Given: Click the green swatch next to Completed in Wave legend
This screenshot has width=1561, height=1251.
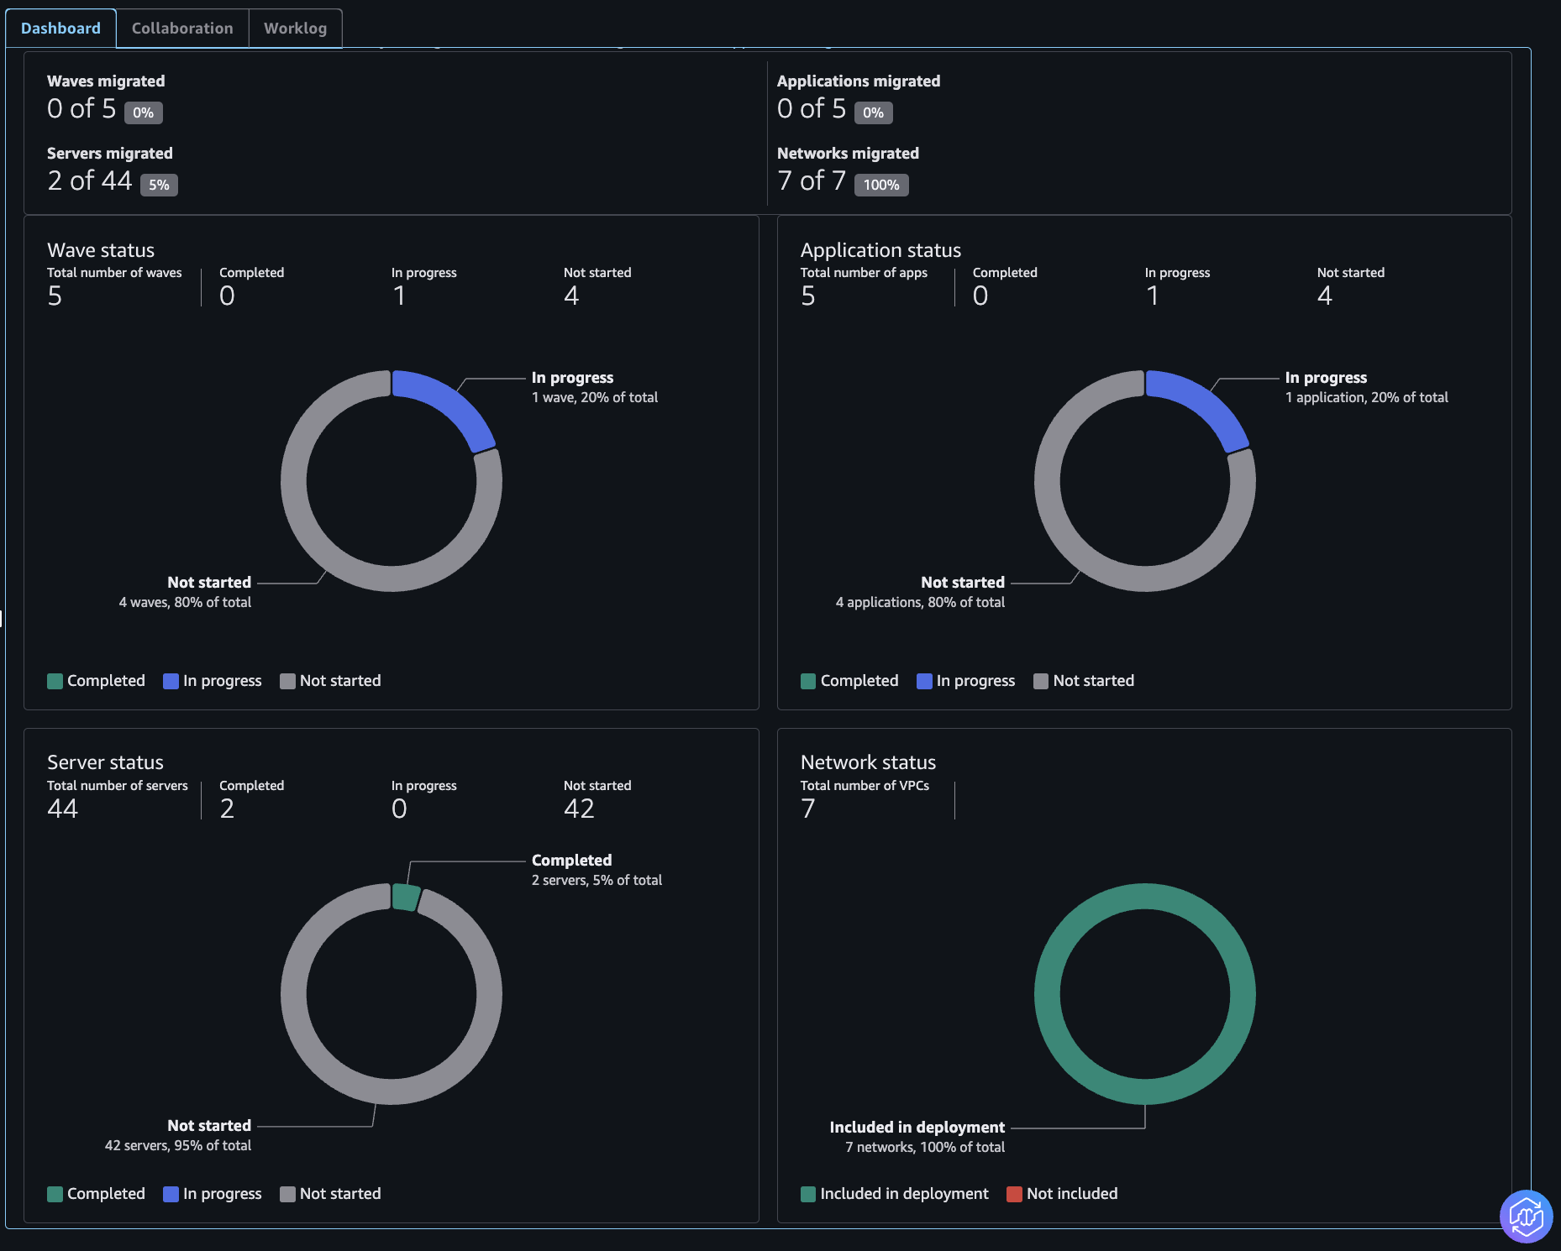Looking at the screenshot, I should [55, 680].
